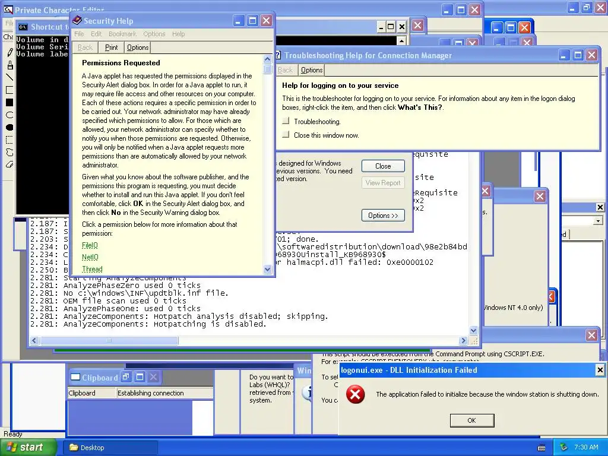Click the help icon of Troubleshooting Help window
The image size is (608, 456).
[278, 55]
